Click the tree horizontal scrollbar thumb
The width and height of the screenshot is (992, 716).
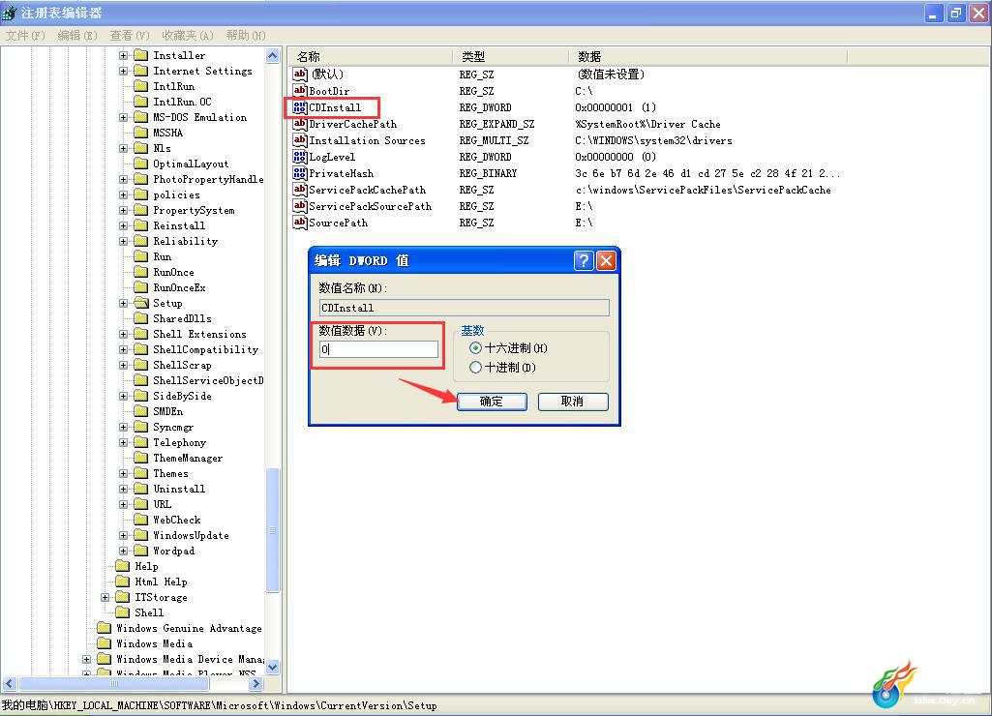coord(114,684)
